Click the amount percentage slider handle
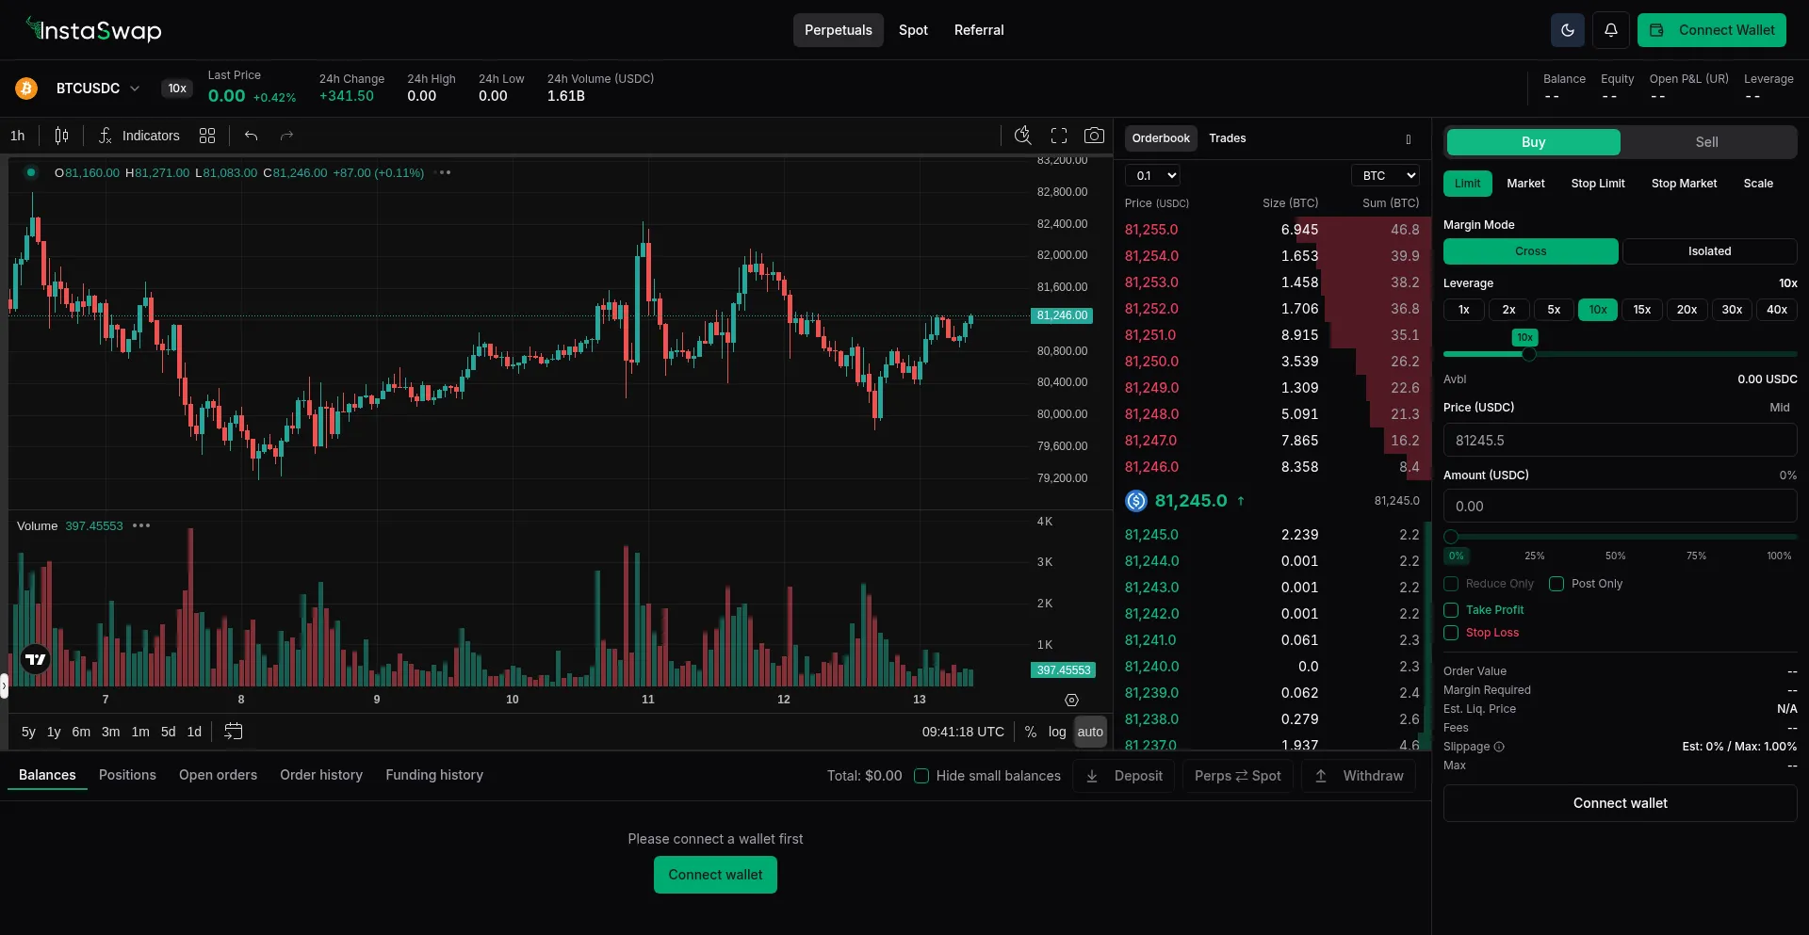This screenshot has height=935, width=1809. click(1451, 537)
